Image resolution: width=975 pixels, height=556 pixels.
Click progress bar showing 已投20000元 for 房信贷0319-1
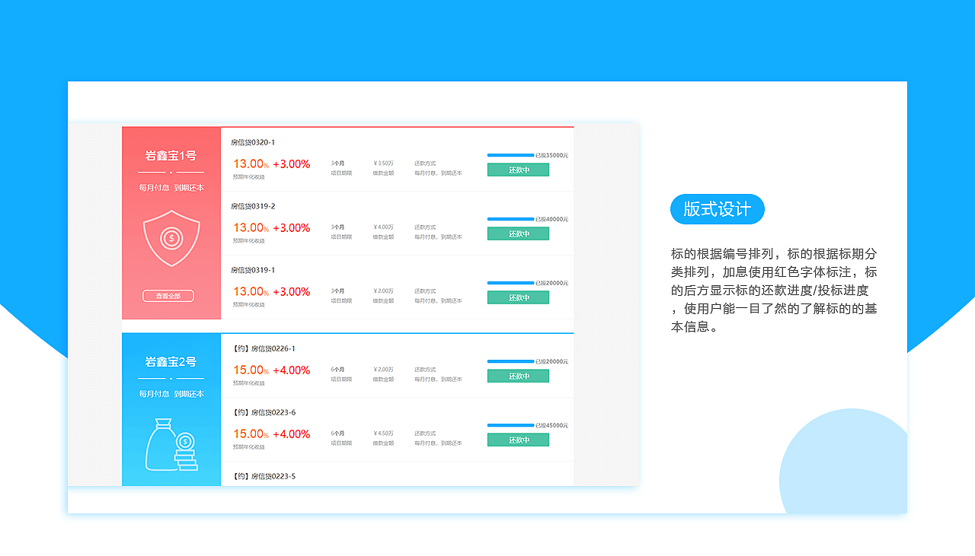[x=510, y=283]
